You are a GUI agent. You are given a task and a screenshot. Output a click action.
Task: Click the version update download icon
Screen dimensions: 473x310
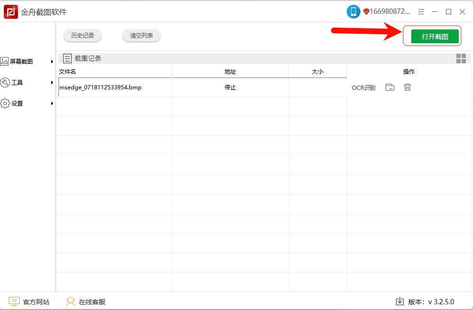[x=400, y=301]
